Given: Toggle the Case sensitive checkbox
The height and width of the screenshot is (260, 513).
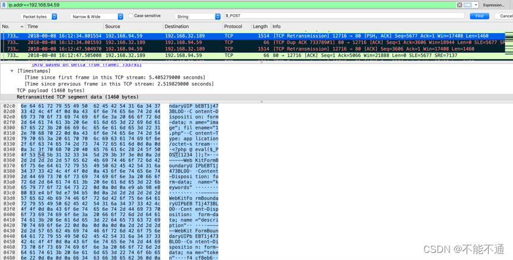Looking at the screenshot, I should click(131, 15).
